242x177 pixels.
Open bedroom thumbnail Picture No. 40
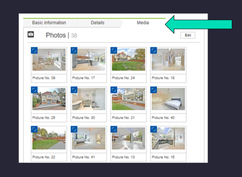[x=168, y=99]
